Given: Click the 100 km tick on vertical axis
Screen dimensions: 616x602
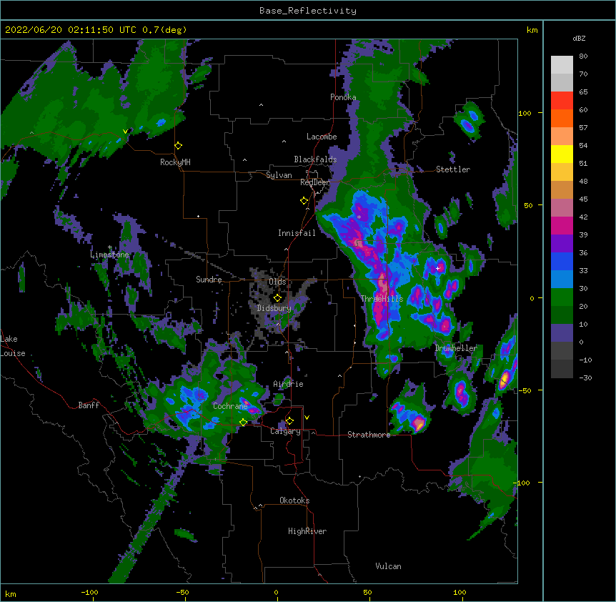Looking at the screenshot, I should (x=525, y=113).
